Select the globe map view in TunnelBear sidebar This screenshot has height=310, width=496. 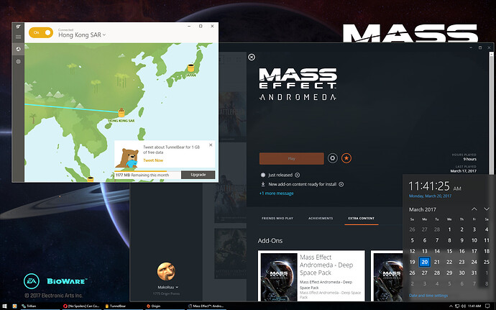(19, 49)
